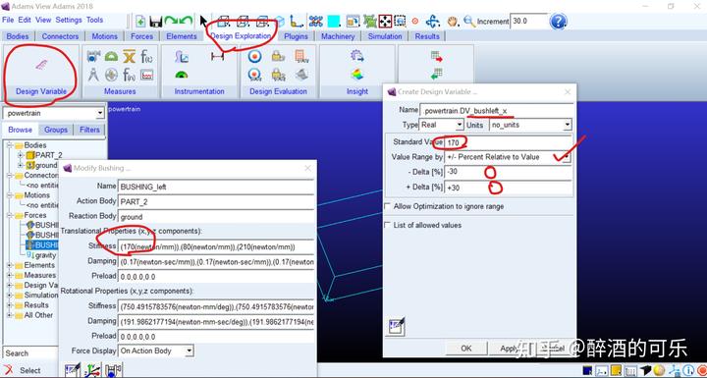Close the Modify Bushing dialog
This screenshot has height=378, width=707.
coord(307,168)
